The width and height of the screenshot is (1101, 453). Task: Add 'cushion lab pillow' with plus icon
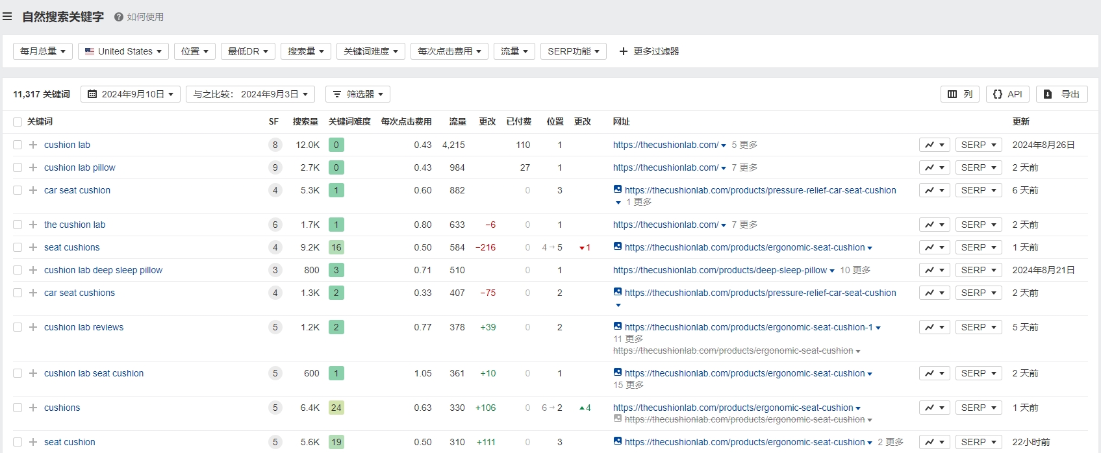pyautogui.click(x=33, y=167)
